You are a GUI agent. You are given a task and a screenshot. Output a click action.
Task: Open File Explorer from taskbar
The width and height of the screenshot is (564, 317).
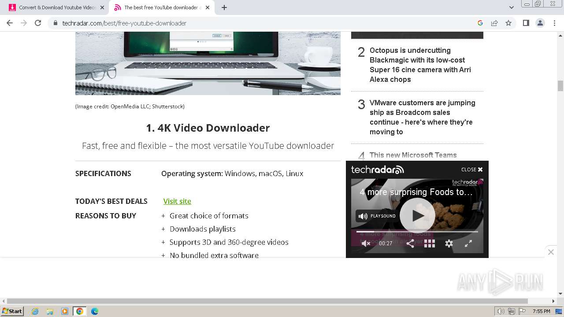50,311
